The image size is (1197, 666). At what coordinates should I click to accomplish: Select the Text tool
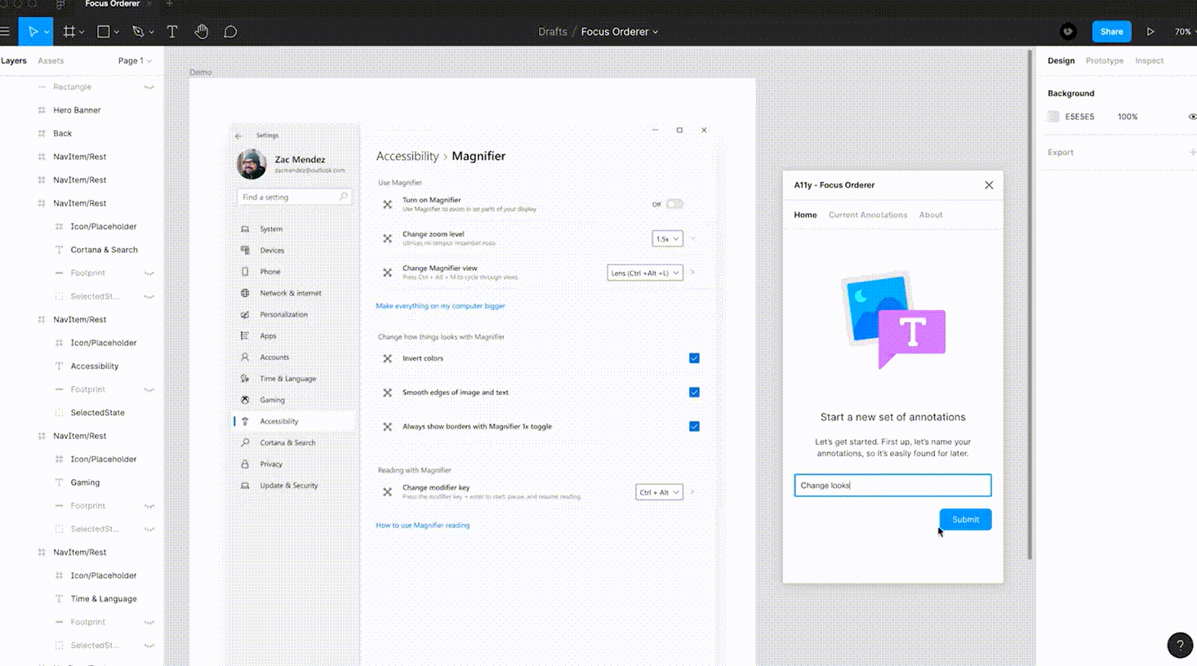pyautogui.click(x=172, y=32)
